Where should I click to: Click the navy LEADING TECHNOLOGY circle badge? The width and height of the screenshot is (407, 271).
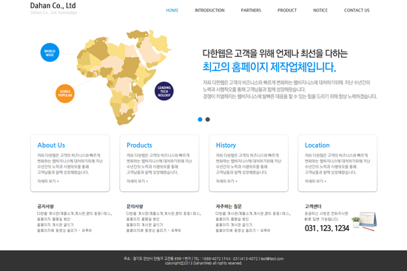164,92
